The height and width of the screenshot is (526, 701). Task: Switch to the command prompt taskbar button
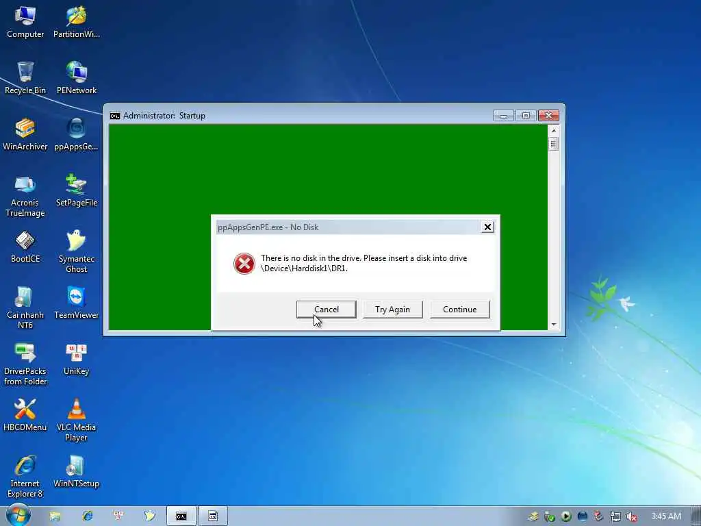click(181, 516)
